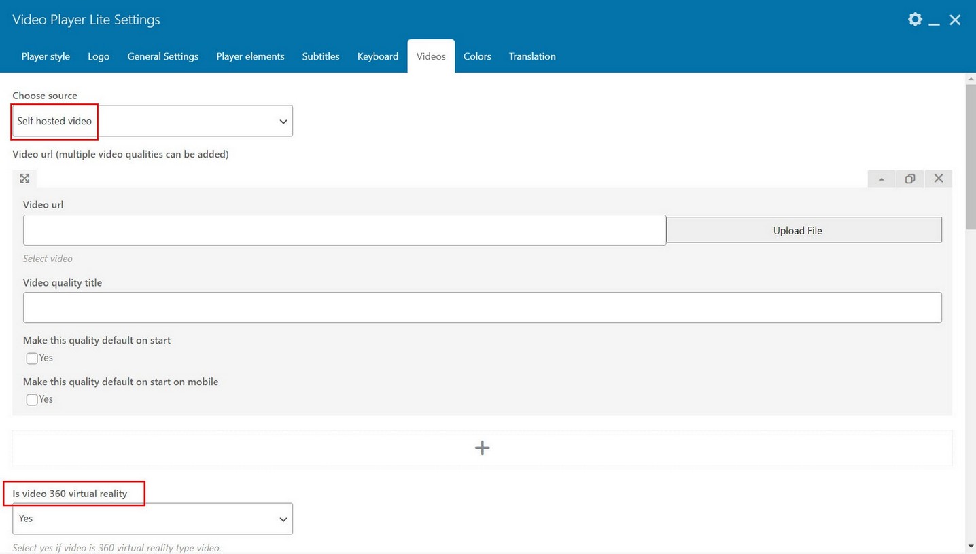The width and height of the screenshot is (976, 554).
Task: Enable 'Make this quality default on start'
Action: point(32,358)
